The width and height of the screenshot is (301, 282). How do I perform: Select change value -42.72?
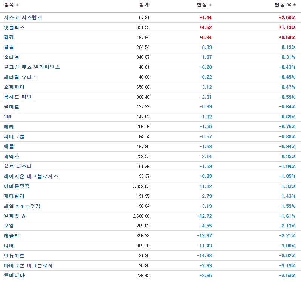[x=204, y=216]
